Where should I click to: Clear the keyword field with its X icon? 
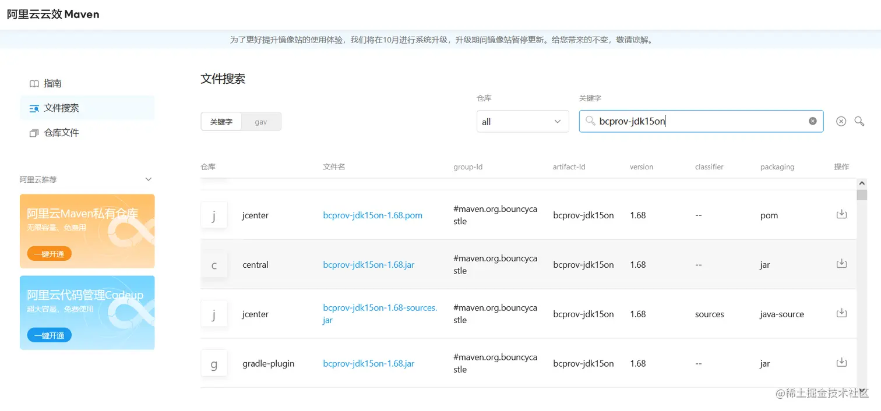click(813, 121)
